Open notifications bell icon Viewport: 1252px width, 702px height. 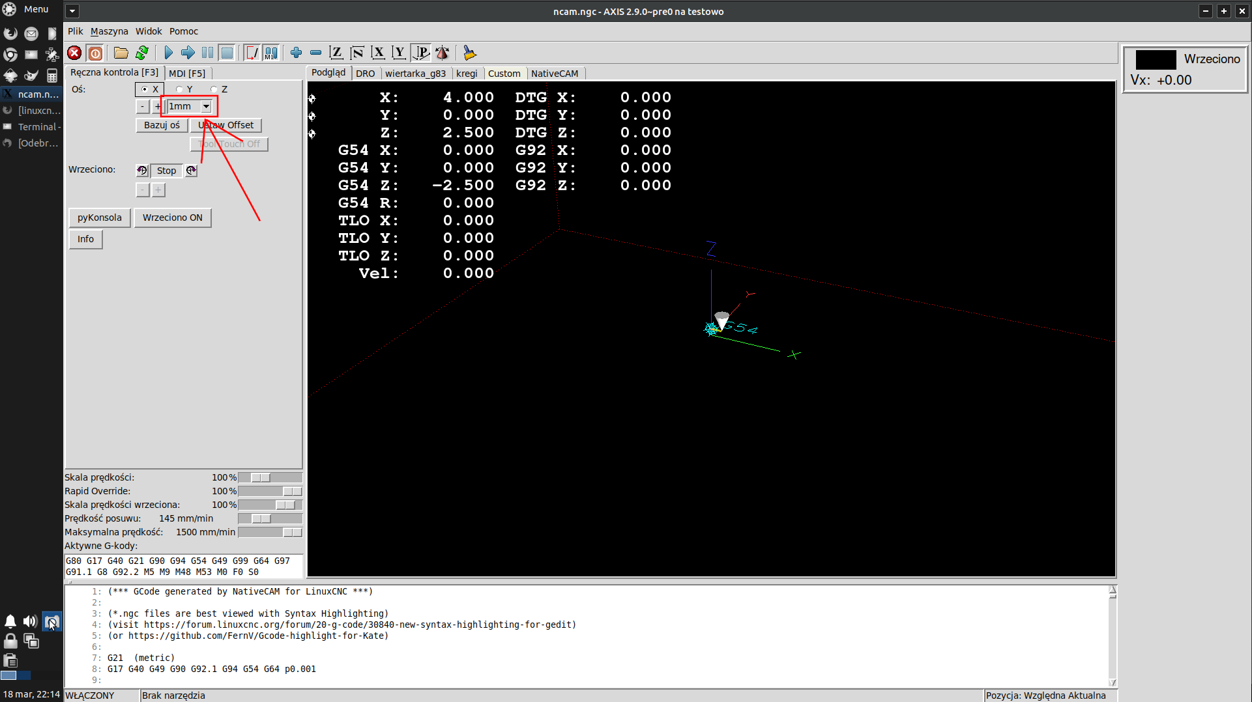(10, 621)
